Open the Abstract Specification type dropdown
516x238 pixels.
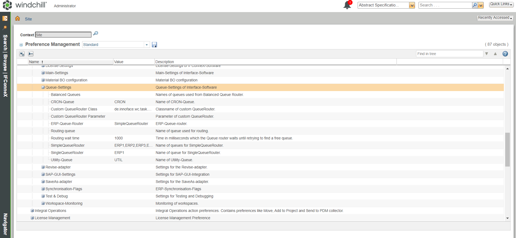(x=412, y=5)
